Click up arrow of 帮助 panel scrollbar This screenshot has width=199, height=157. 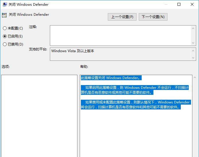[x=195, y=77]
